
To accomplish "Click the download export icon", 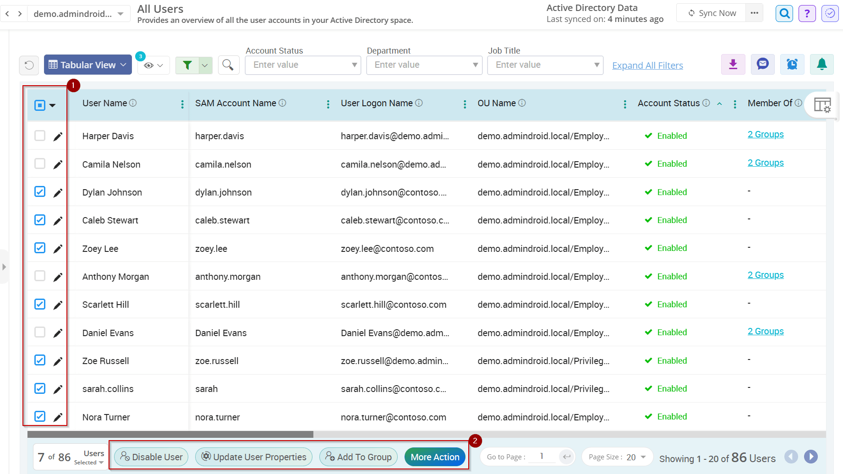I will pyautogui.click(x=733, y=64).
